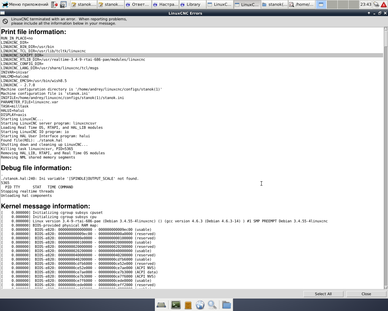The image size is (388, 311).
Task: Open the LinuxCNC Errors window menu icon
Action: [x=2, y=13]
